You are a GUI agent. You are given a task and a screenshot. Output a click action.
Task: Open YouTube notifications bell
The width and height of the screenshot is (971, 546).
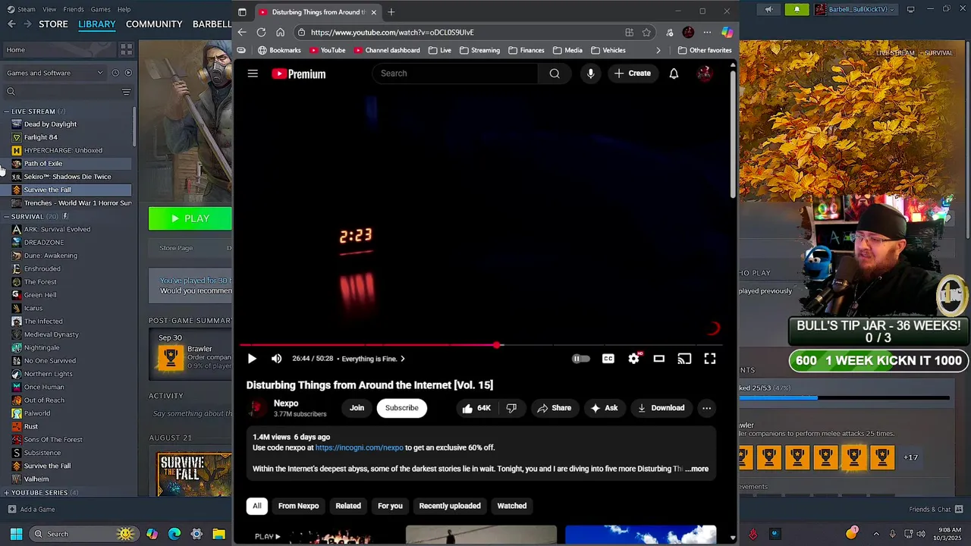click(x=674, y=74)
